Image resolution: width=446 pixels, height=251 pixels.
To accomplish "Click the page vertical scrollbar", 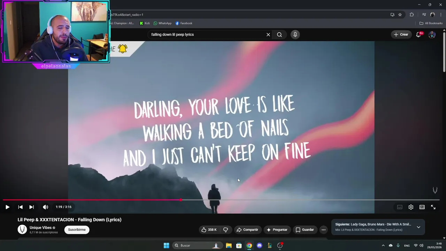I will [x=444, y=52].
